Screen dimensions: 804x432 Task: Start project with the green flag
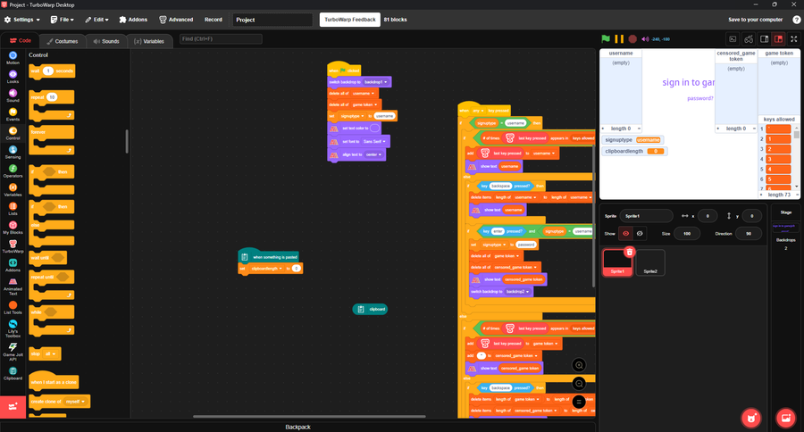606,39
